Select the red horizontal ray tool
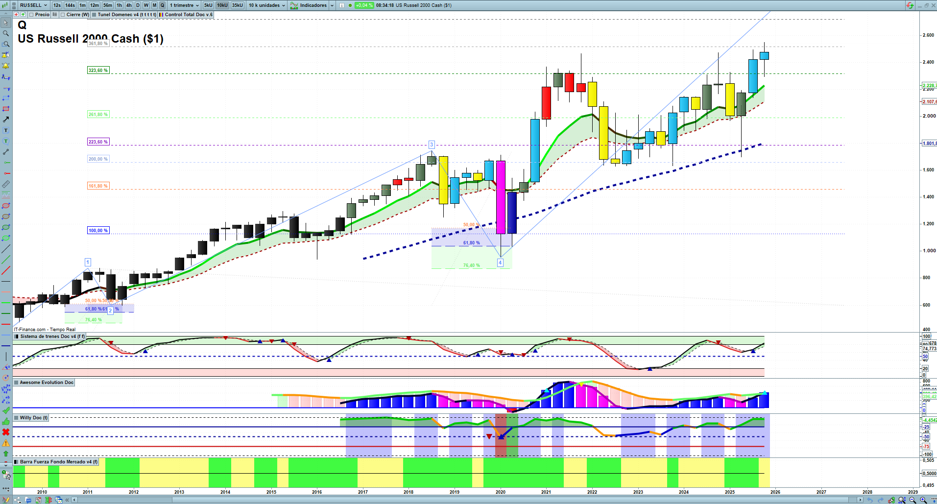 (6, 173)
